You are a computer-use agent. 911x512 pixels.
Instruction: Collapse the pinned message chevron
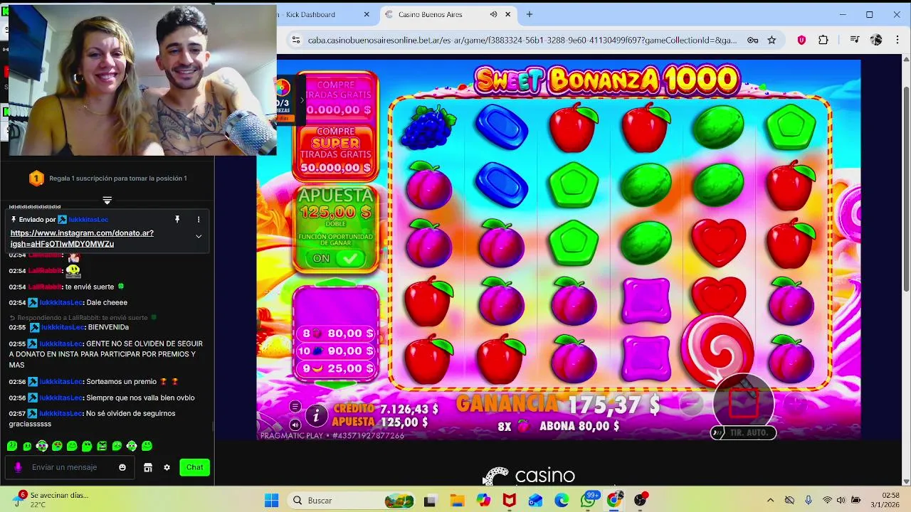click(199, 236)
